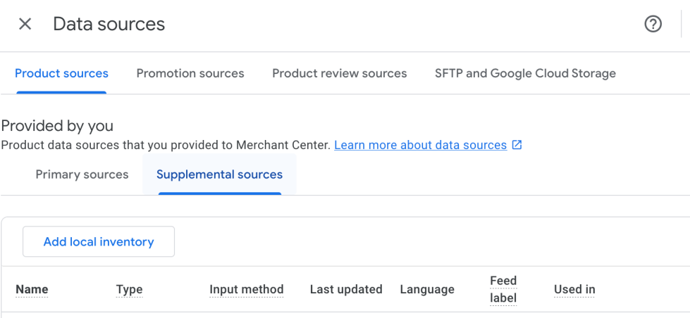Click the Type column header
Image resolution: width=690 pixels, height=318 pixels.
pos(129,289)
